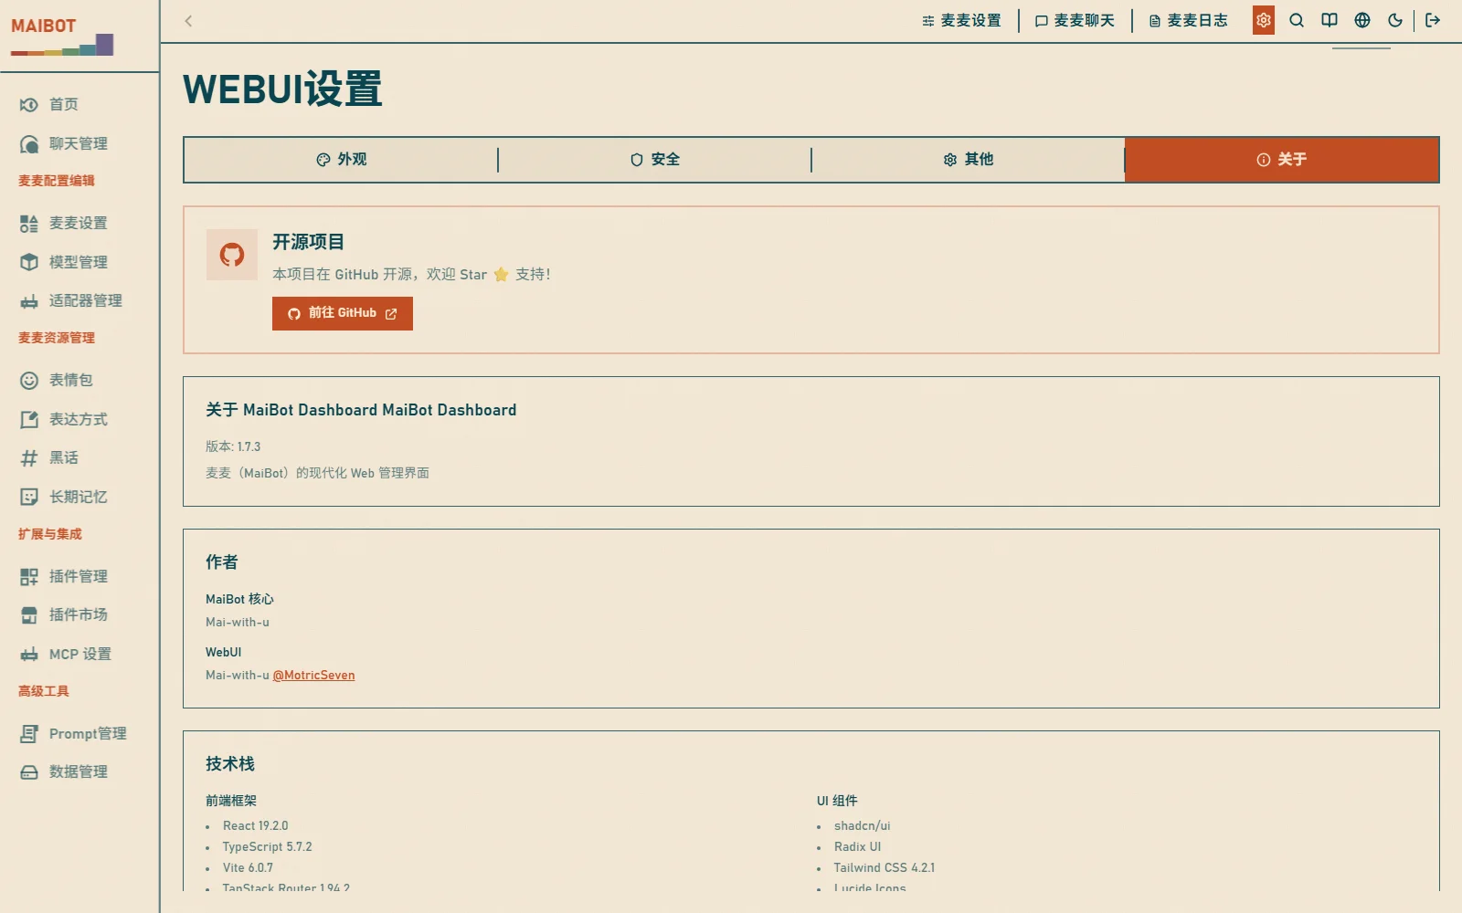Image resolution: width=1462 pixels, height=913 pixels.
Task: Select the 关于 about tab
Action: tap(1282, 160)
